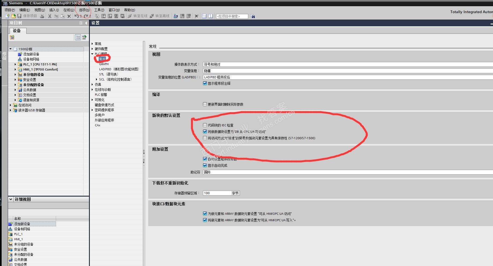Collapse the 1500诊断 project node

(x=10, y=49)
